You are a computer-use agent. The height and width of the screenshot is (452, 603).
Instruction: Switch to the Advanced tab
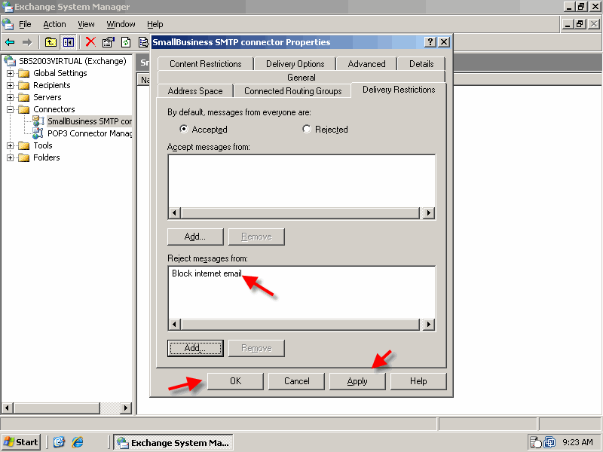pyautogui.click(x=366, y=64)
